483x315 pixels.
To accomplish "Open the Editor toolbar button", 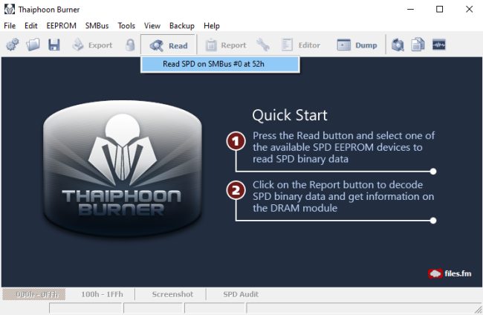I will pos(301,45).
